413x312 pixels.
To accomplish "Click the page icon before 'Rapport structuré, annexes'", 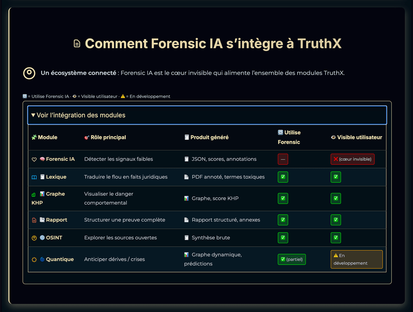I will [187, 220].
